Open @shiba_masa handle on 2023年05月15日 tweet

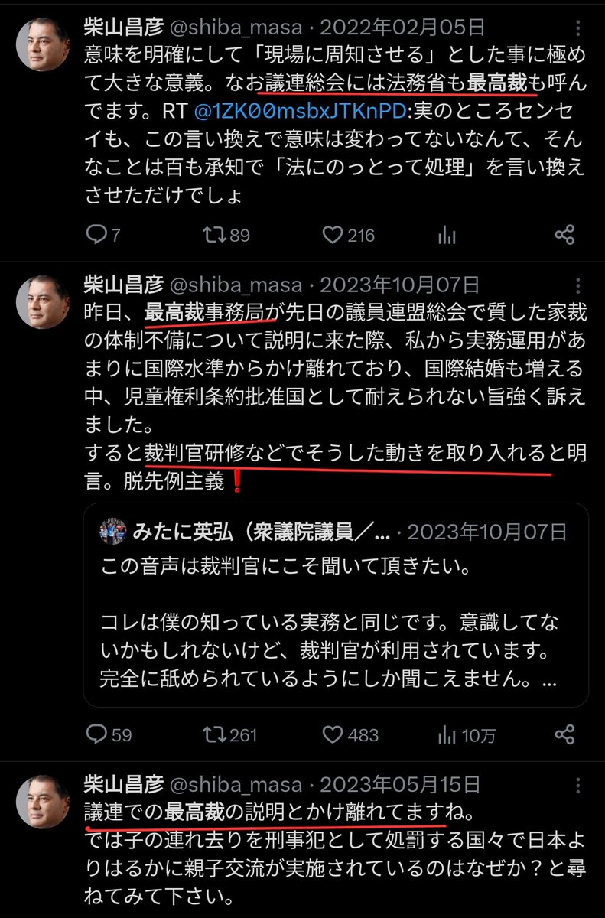click(236, 783)
